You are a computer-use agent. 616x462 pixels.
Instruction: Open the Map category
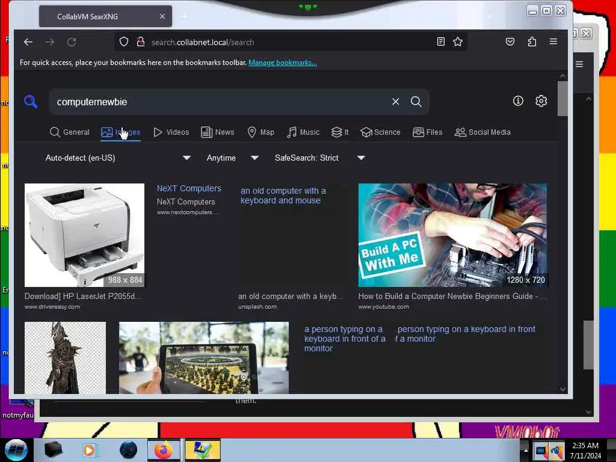point(260,132)
